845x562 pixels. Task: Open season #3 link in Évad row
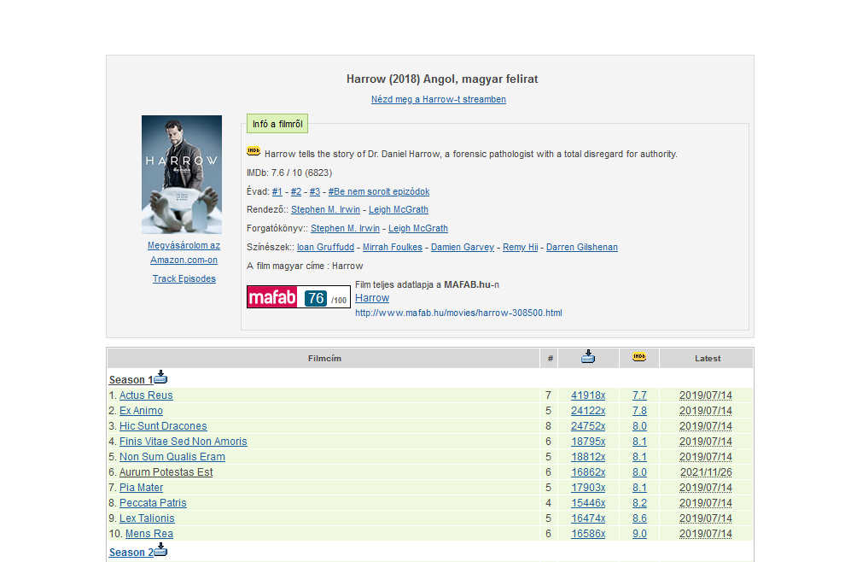click(315, 191)
